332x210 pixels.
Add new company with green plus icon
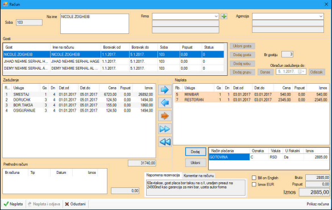224,16
